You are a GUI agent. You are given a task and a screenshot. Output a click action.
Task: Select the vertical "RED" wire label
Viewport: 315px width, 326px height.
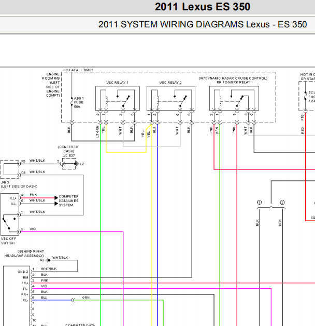pos(303,131)
